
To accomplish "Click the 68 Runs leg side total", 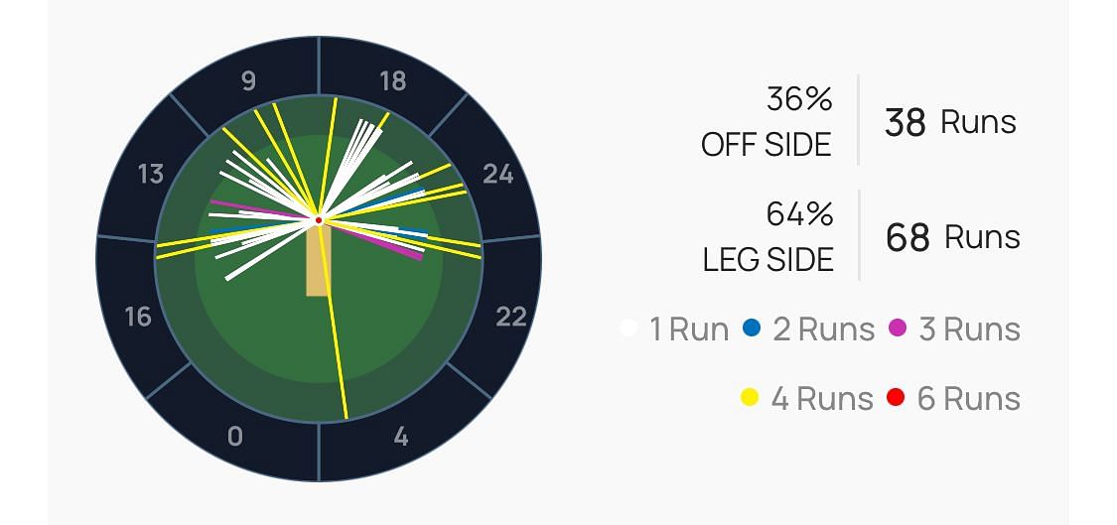I will (952, 237).
